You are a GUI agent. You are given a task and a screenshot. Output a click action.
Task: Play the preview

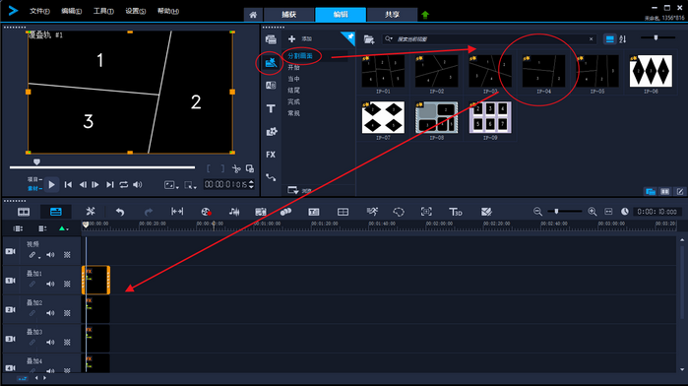tap(52, 185)
